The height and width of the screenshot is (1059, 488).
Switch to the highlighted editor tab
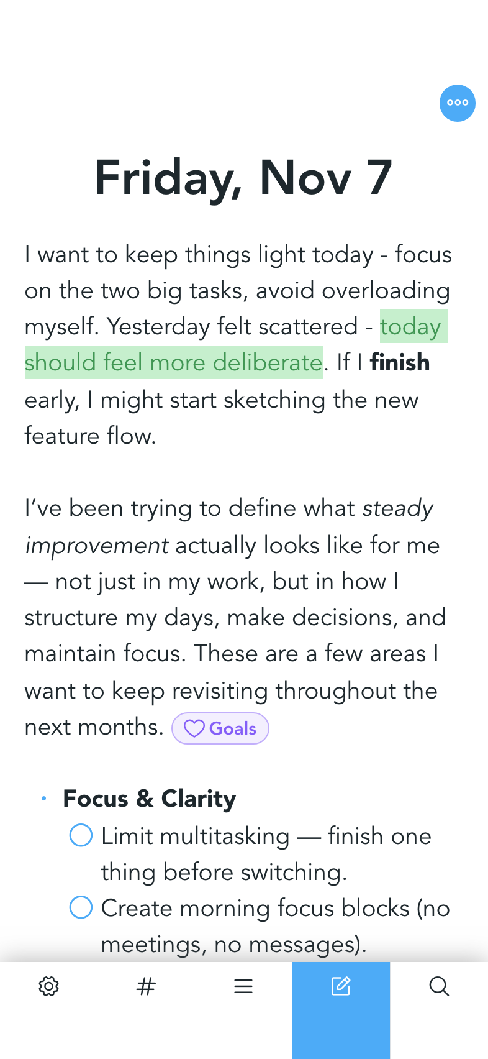point(341,986)
